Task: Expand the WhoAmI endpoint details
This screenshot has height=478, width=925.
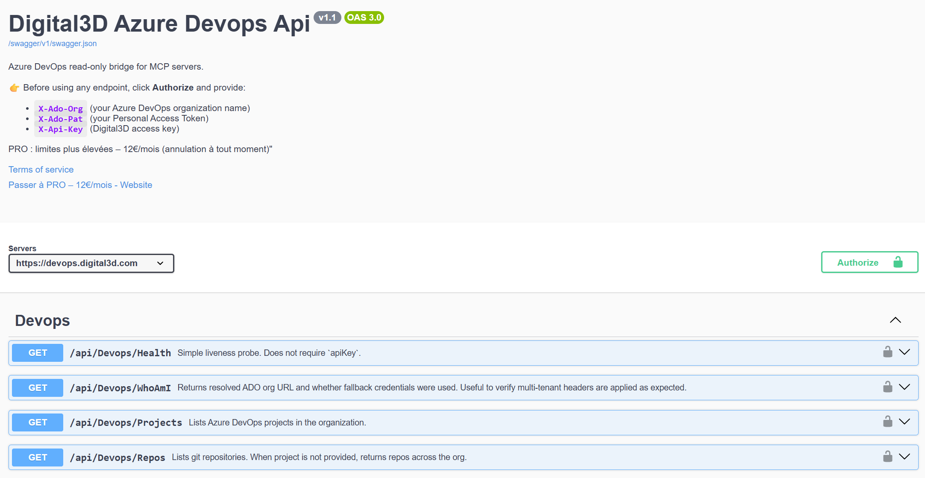Action: (x=905, y=387)
